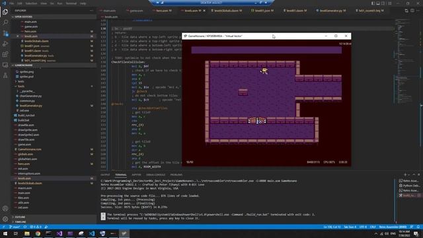Toggle secondary sidebar layout icon in title bar
Screen dimensions: 423x238
(x=383, y=3)
